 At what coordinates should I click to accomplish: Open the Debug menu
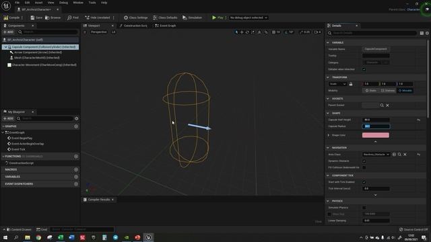(x=63, y=3)
